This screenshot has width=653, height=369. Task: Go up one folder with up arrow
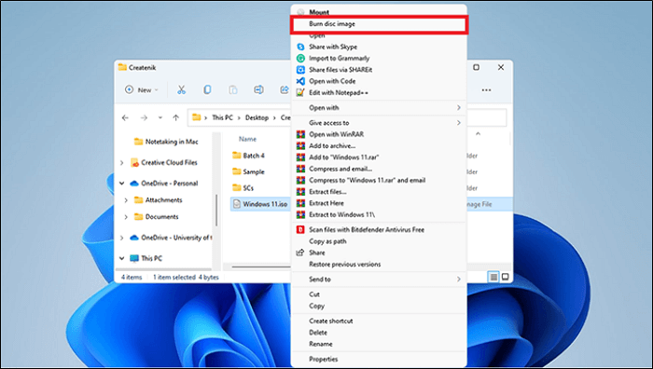pyautogui.click(x=175, y=117)
